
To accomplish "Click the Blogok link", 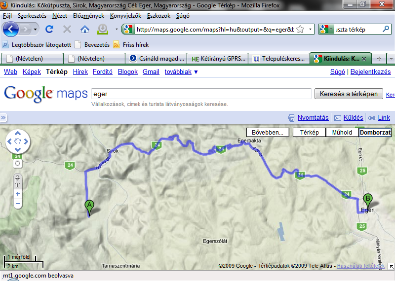I will coord(128,71).
